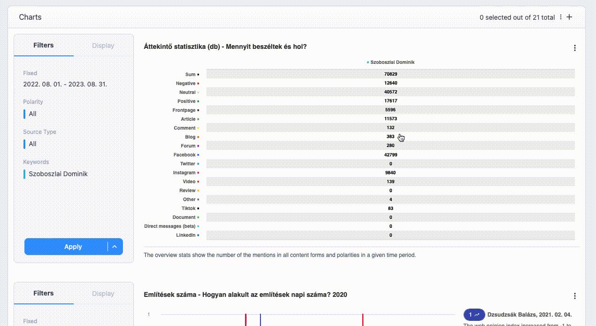The image size is (596, 326).
Task: Toggle the Szoboszlai Dominik series in the legend
Action: [392, 62]
